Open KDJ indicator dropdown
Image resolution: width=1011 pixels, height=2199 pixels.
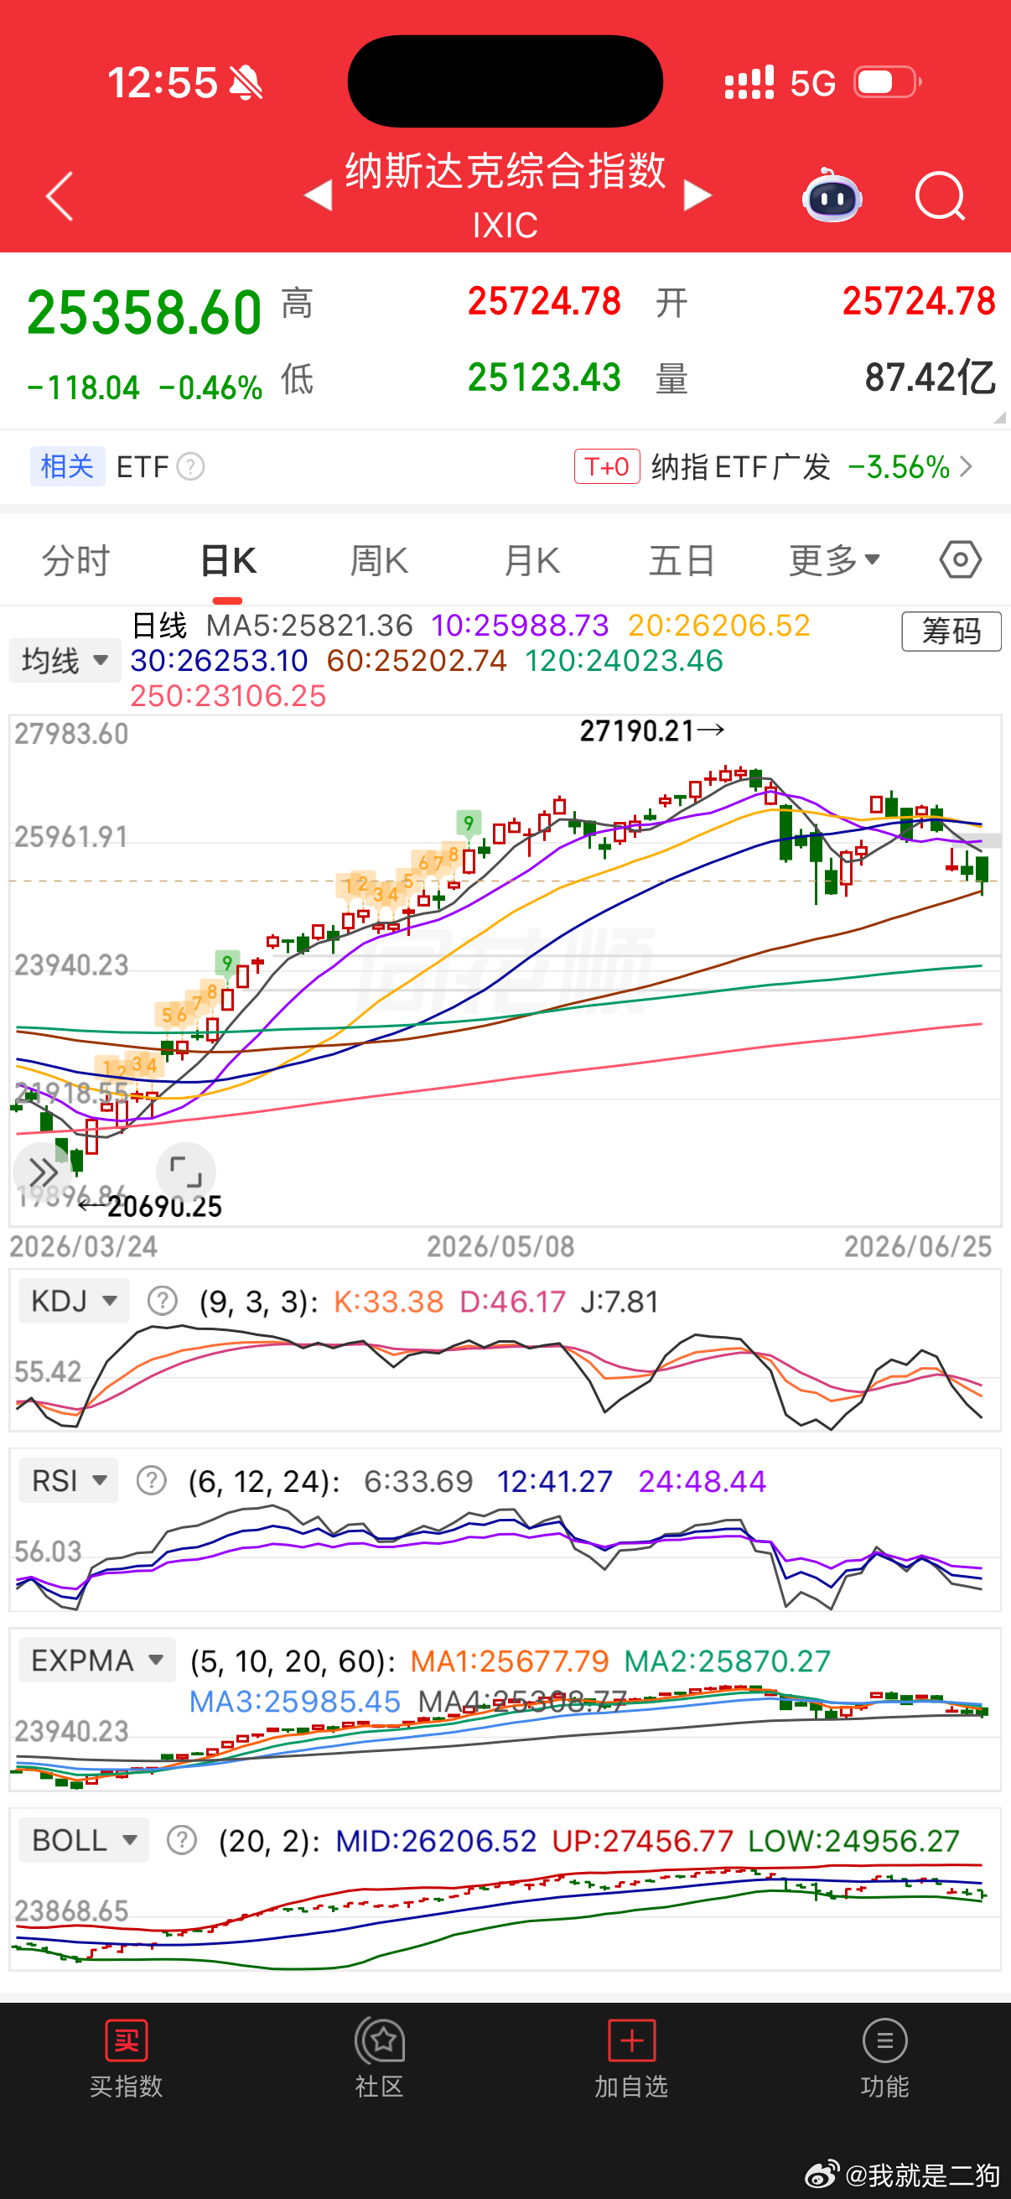75,1300
